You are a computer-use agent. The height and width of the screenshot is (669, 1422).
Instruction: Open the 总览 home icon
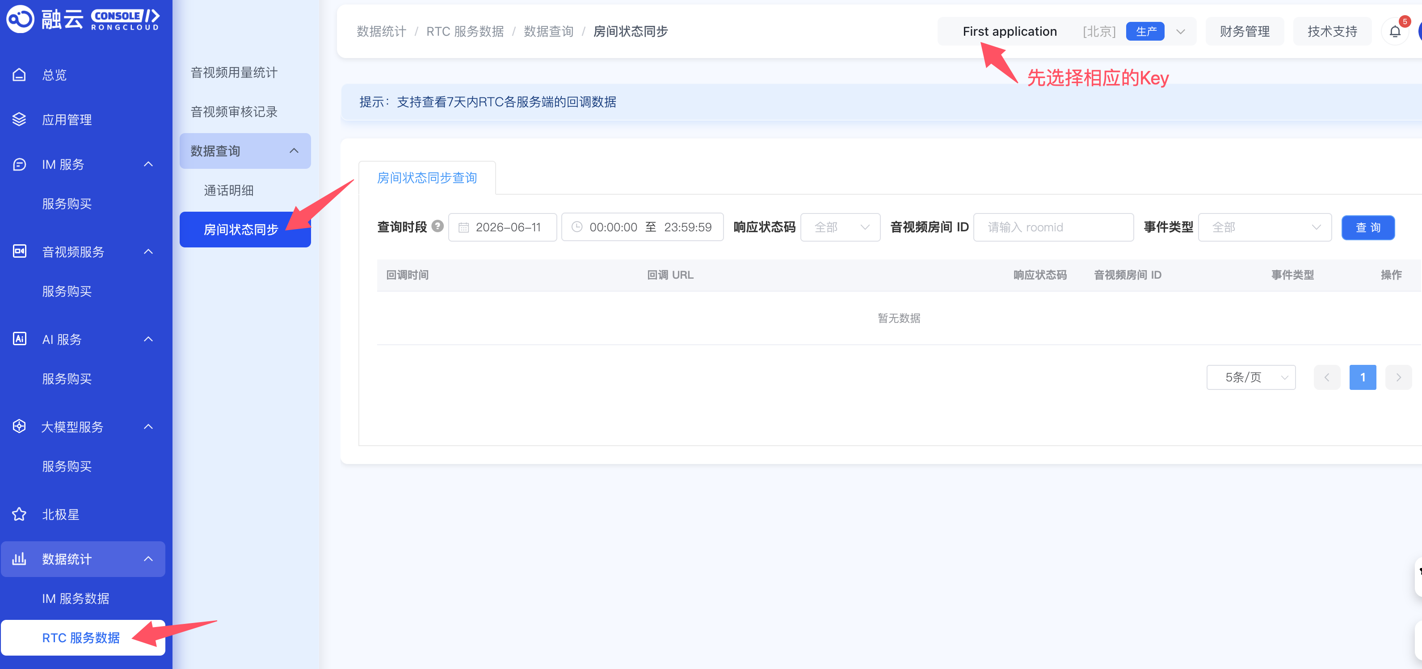[19, 75]
